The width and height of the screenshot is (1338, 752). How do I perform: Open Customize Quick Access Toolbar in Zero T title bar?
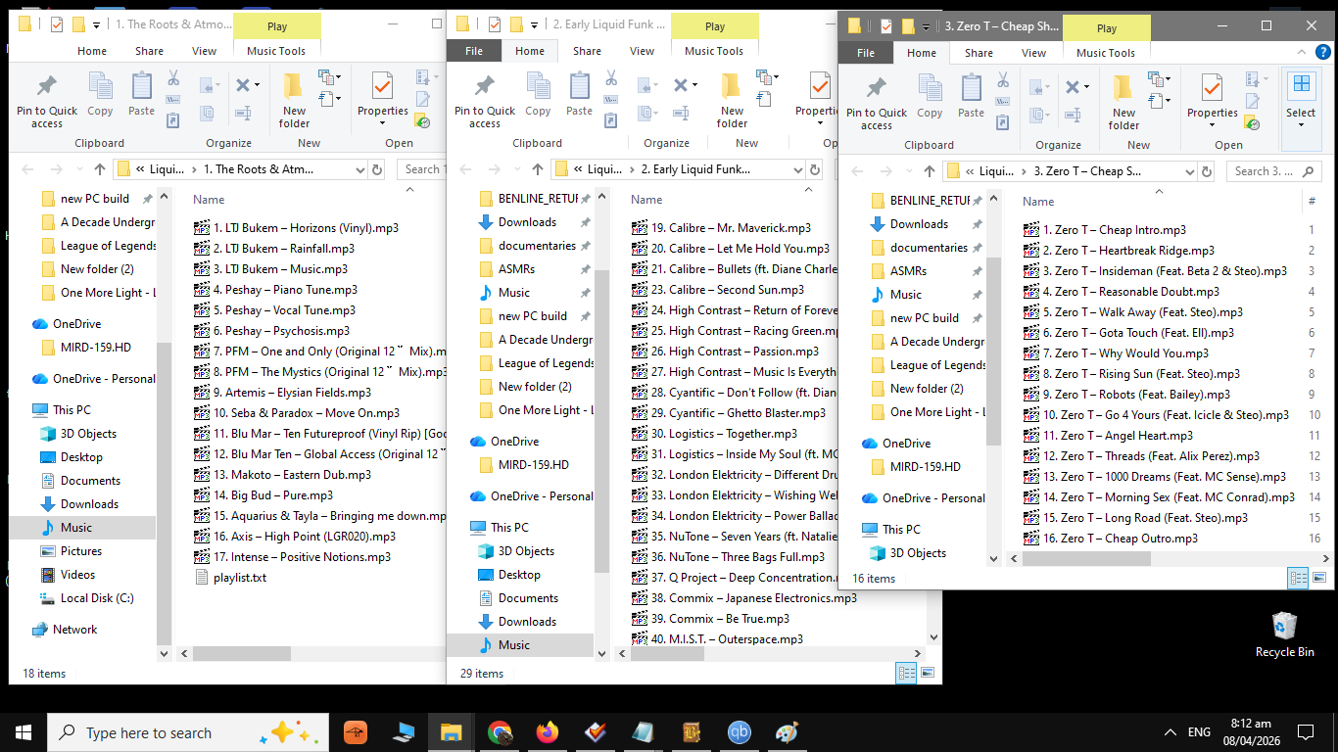pyautogui.click(x=927, y=25)
